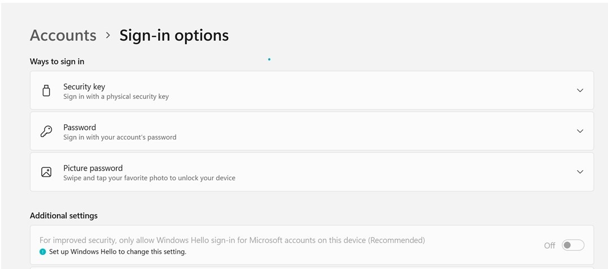
Task: Expand the Security key section chevron
Action: 580,90
